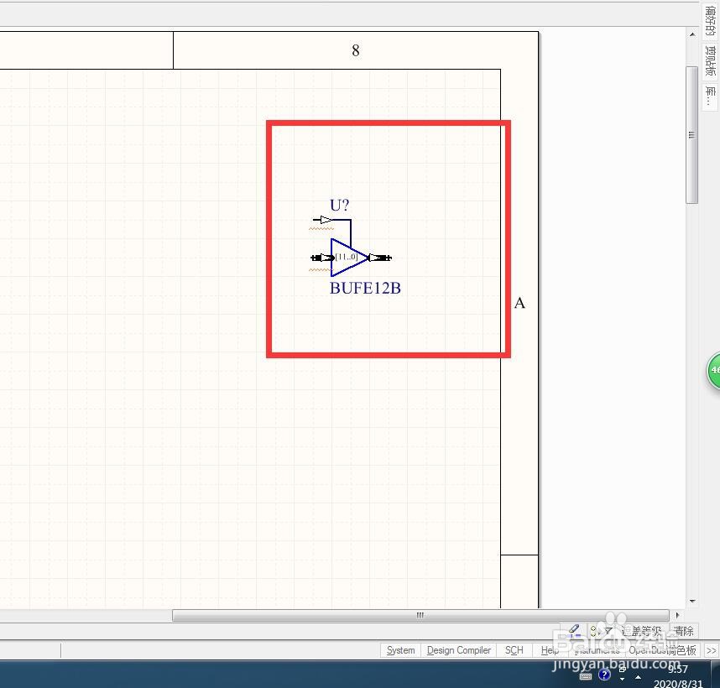Click the horizontal scrollbar thumb
720x688 pixels.
420,615
